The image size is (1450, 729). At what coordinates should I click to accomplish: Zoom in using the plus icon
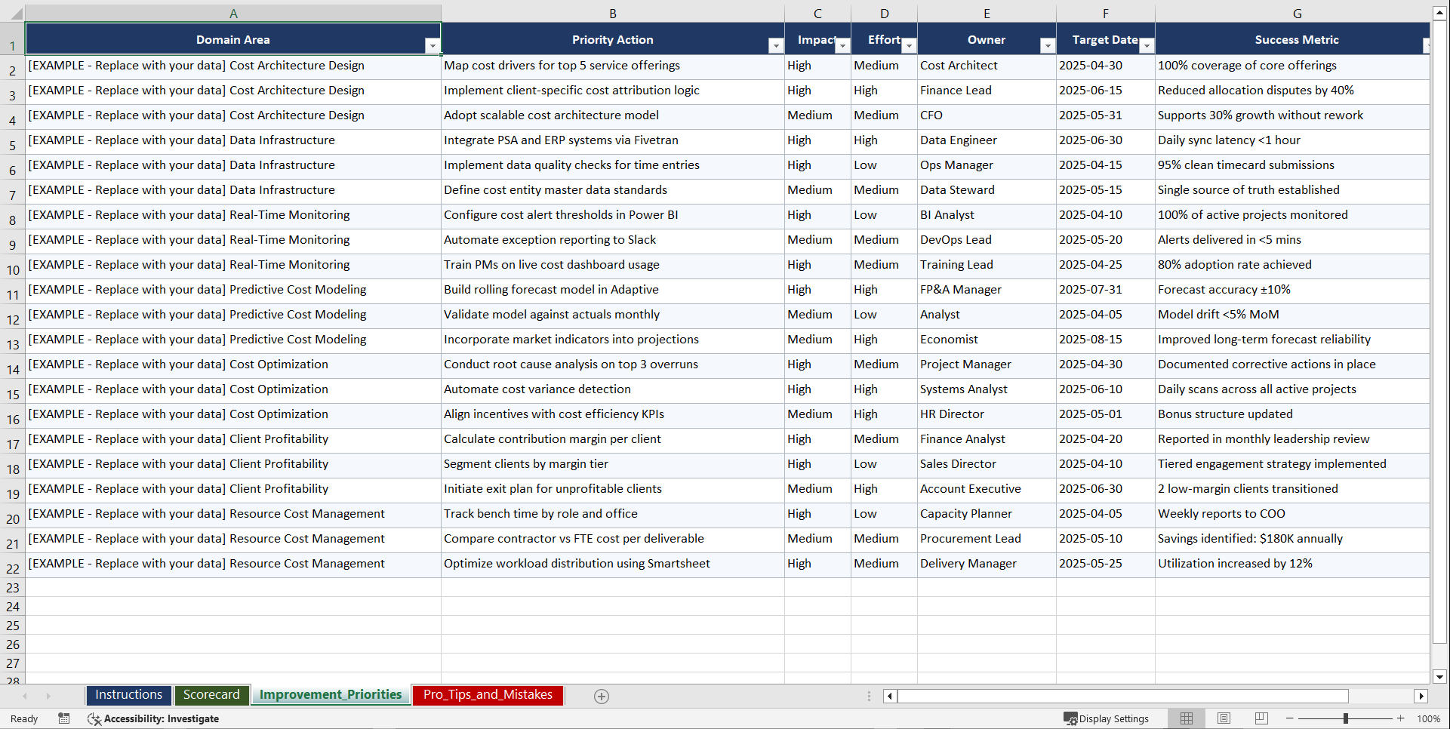1401,718
